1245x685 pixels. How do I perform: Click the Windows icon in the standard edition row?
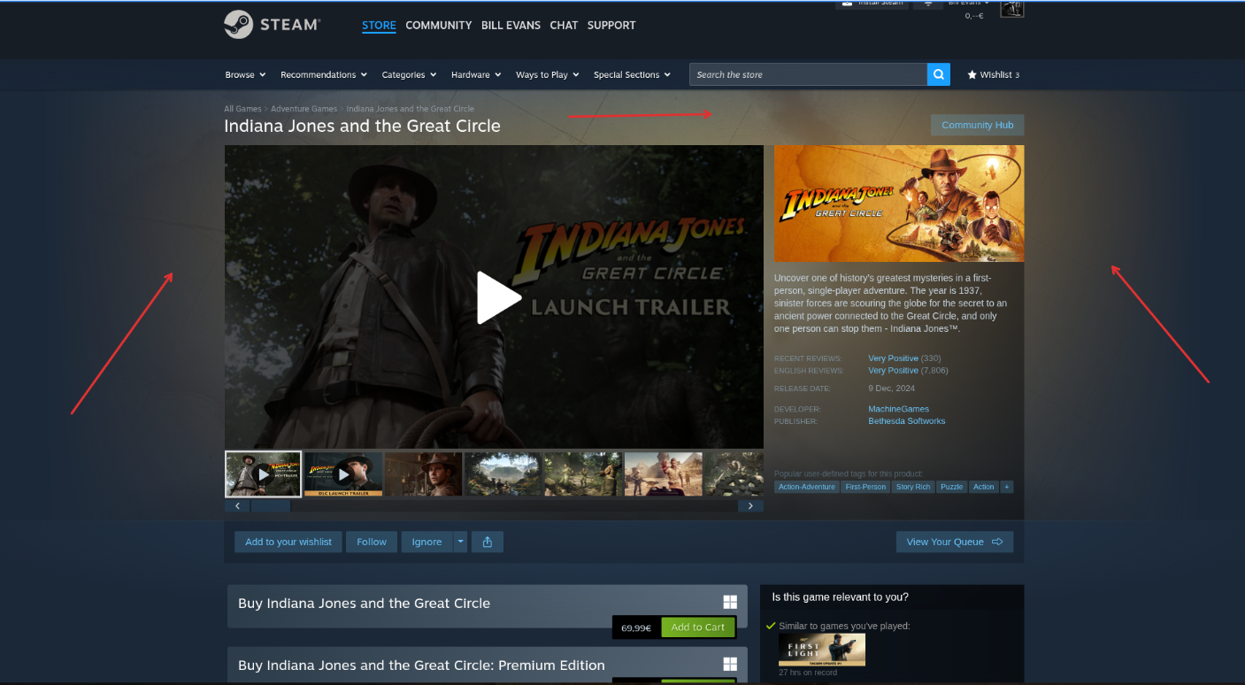point(730,603)
